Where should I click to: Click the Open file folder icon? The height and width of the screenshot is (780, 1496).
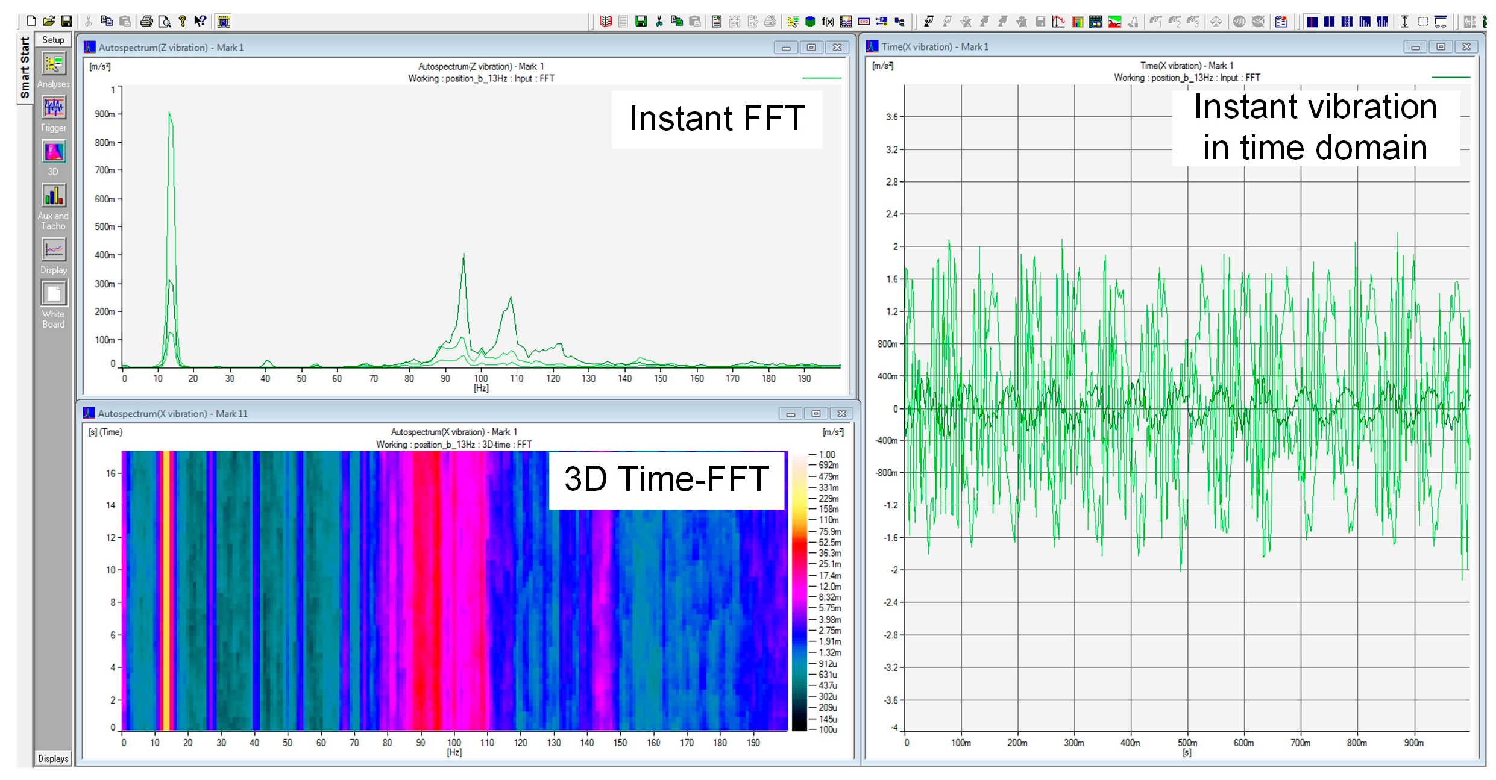(49, 21)
